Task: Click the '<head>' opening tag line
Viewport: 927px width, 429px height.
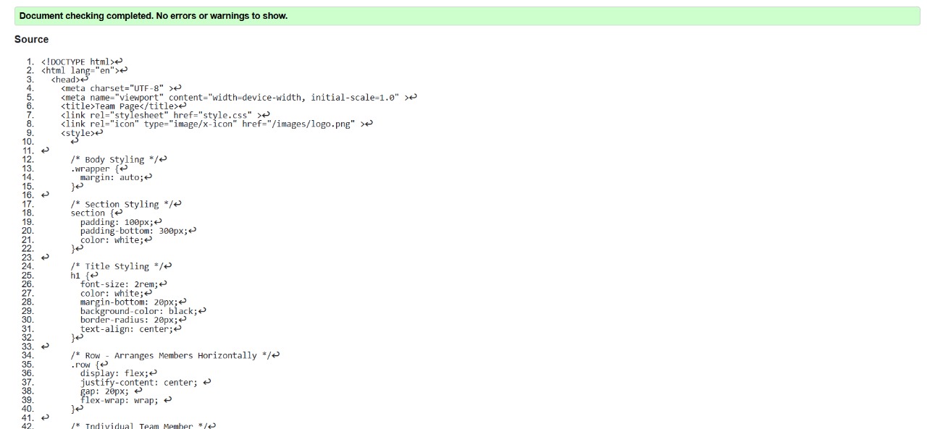Action: coord(65,80)
